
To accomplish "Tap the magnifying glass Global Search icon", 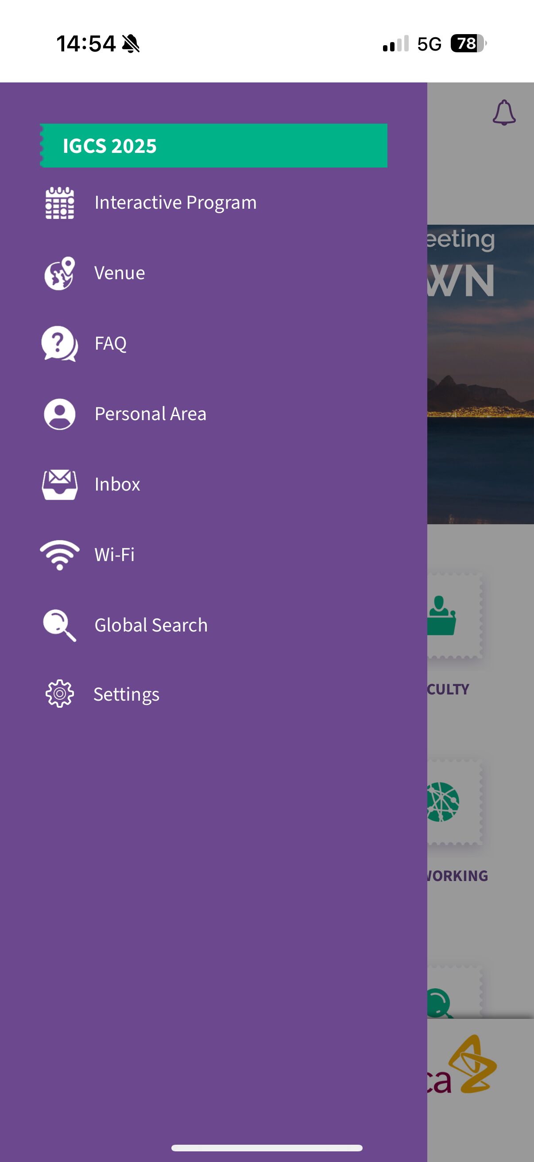I will [59, 625].
